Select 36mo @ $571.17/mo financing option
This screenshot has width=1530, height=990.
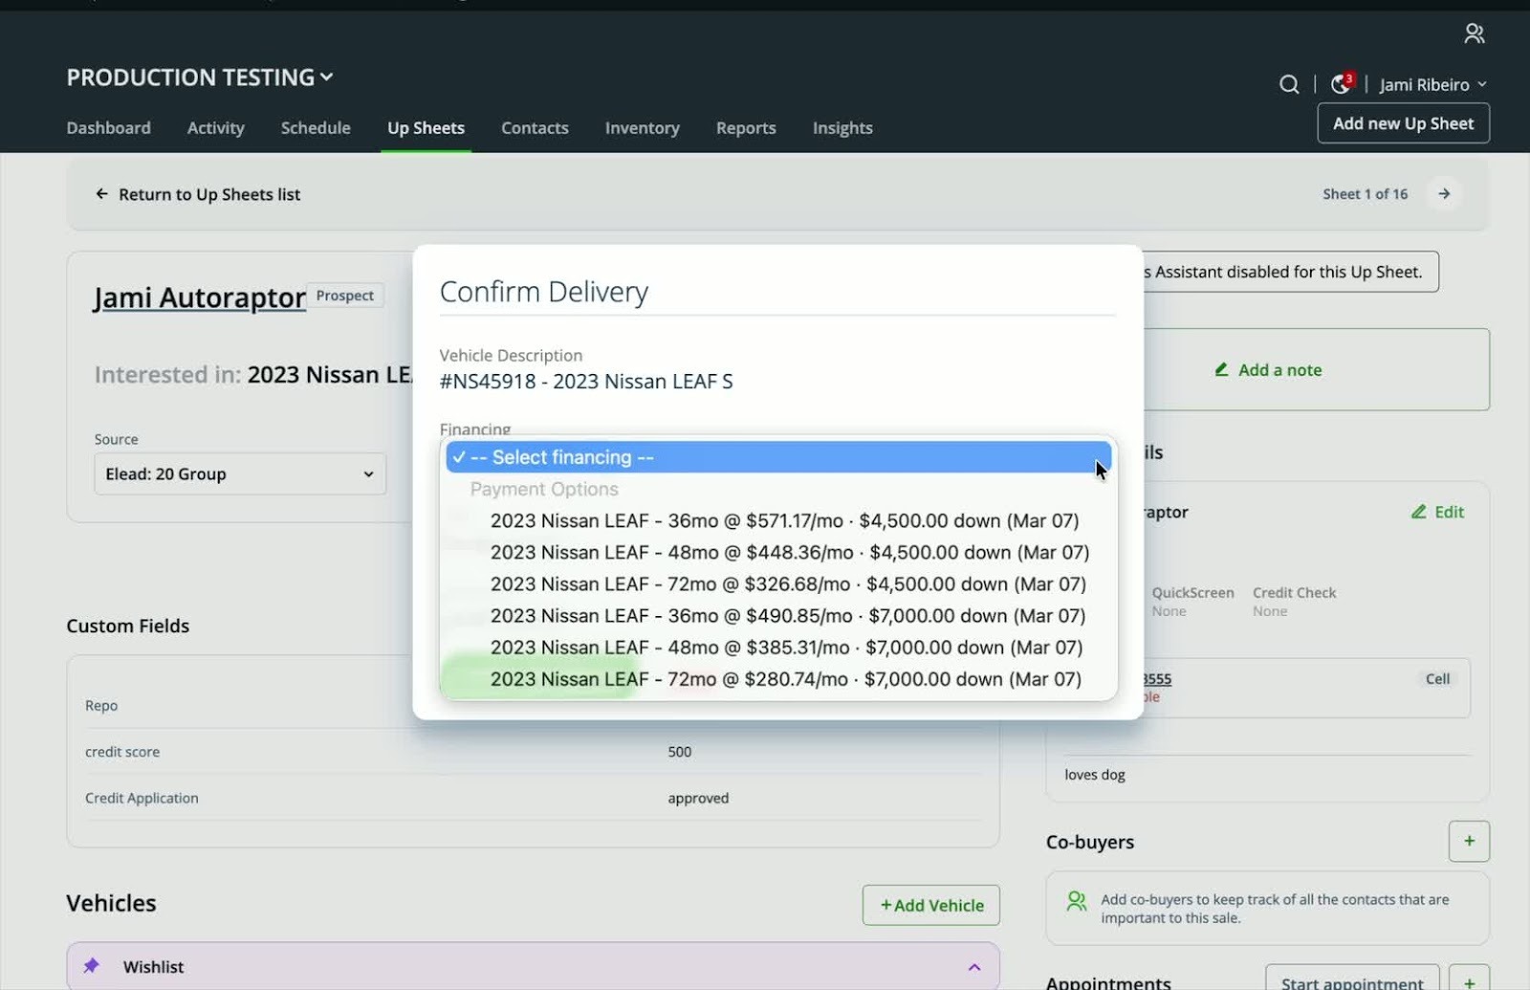pos(783,520)
